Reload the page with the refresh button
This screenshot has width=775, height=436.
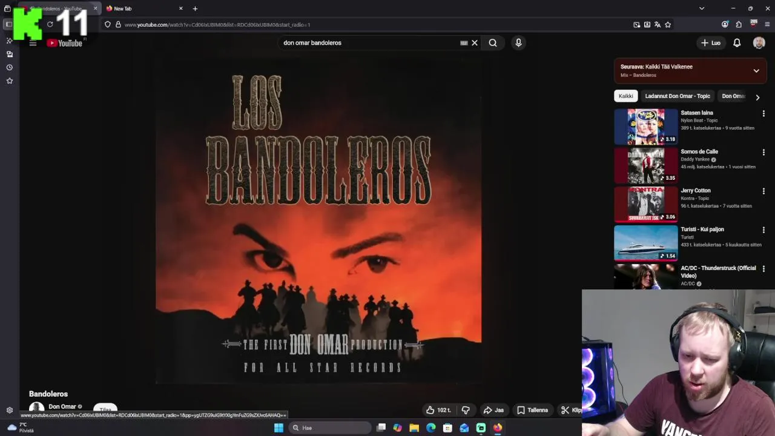click(50, 24)
